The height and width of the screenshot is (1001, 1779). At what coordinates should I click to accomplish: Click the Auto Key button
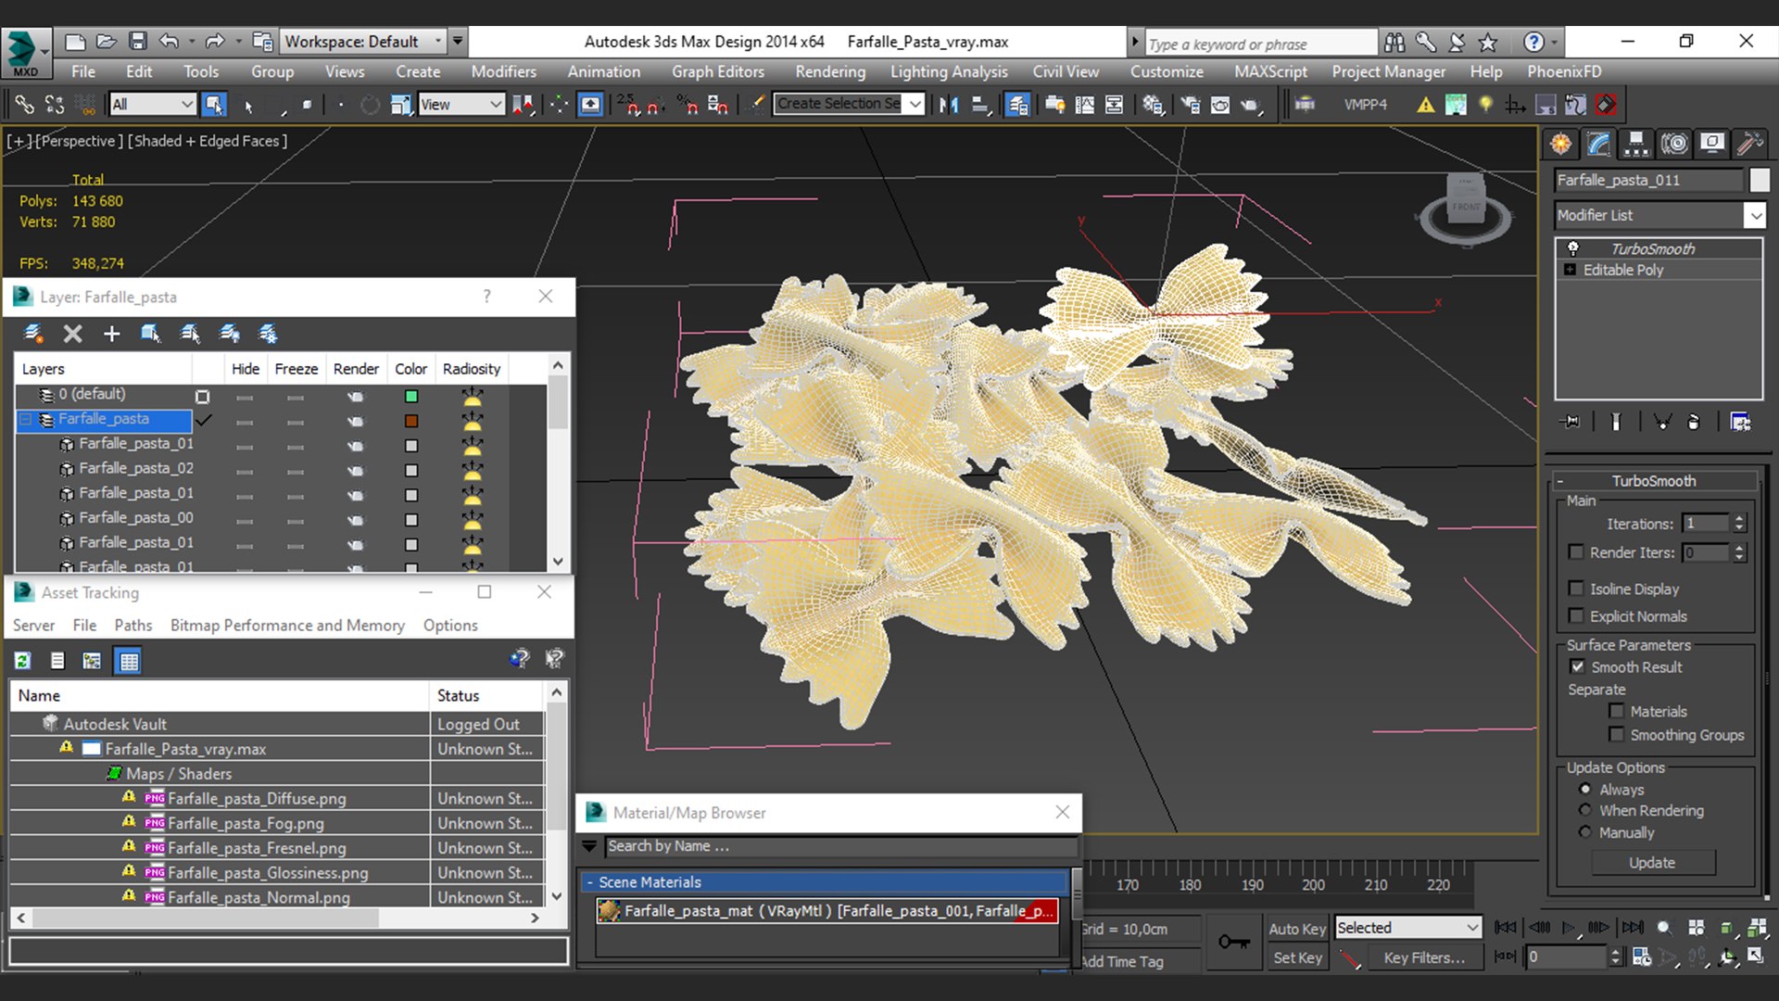coord(1297,929)
